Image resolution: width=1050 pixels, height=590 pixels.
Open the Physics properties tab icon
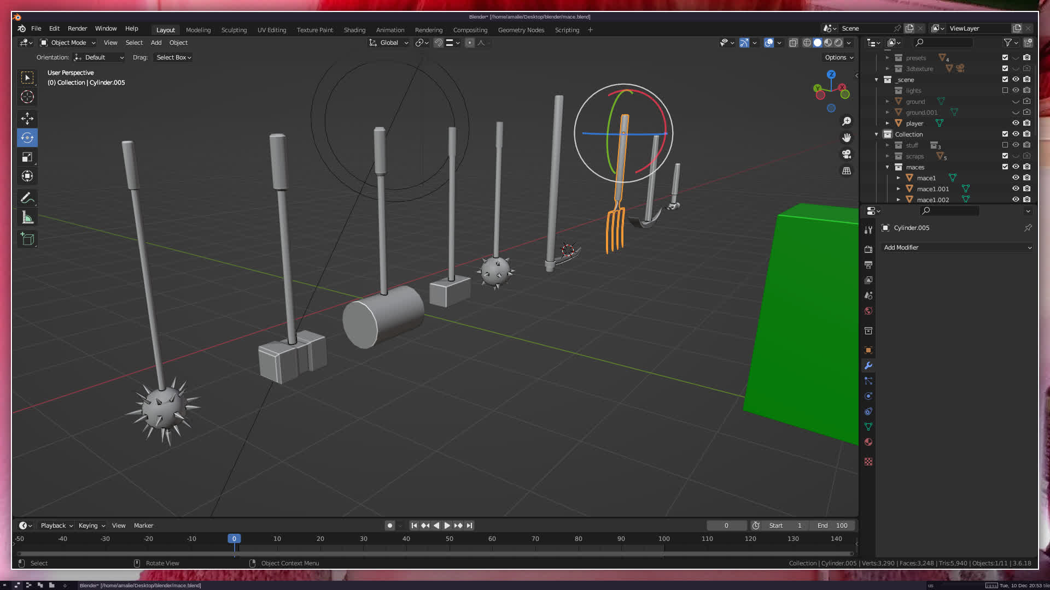(x=868, y=396)
